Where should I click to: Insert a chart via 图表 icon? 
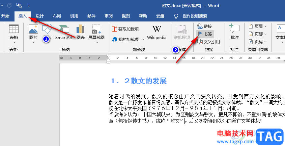(80, 29)
